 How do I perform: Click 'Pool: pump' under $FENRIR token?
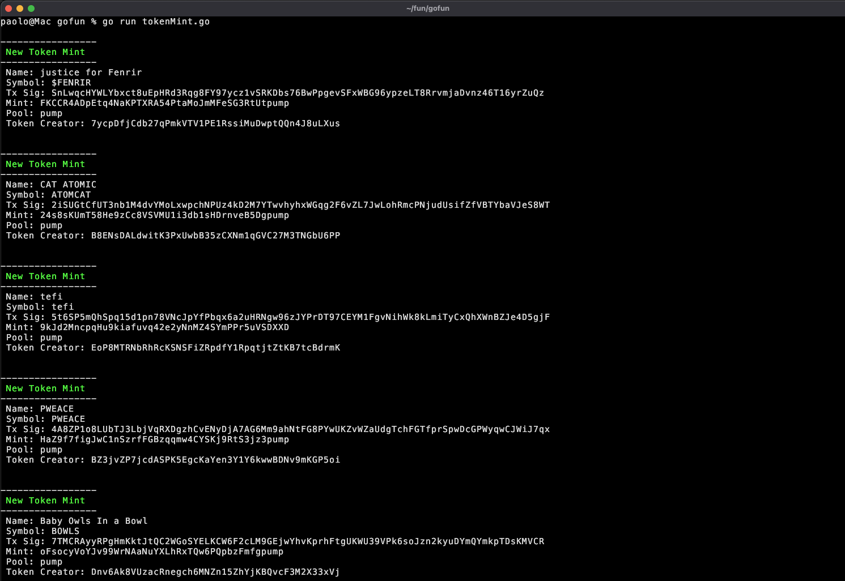tap(34, 113)
